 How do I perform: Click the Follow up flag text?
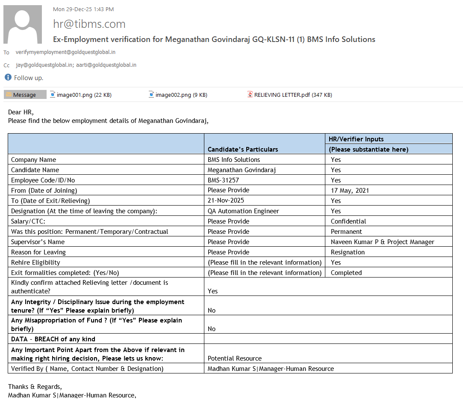(29, 78)
